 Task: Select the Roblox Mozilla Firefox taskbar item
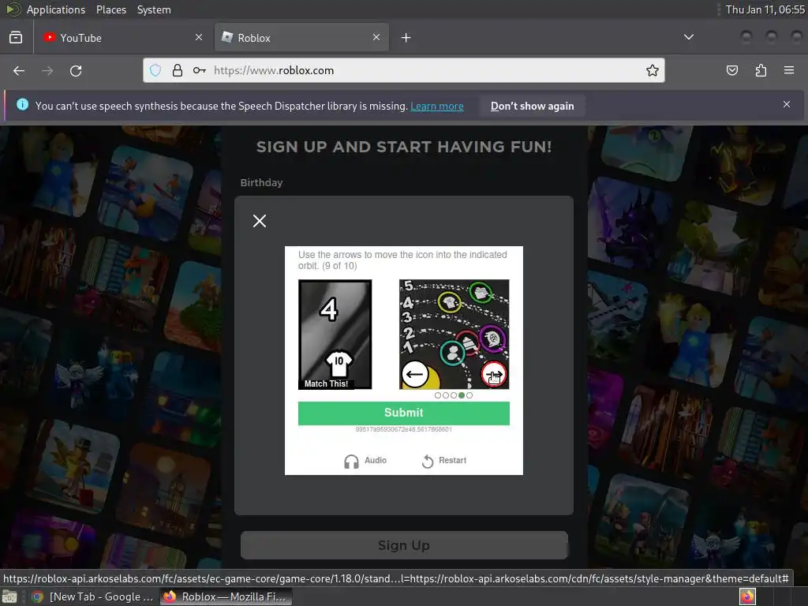tap(226, 597)
